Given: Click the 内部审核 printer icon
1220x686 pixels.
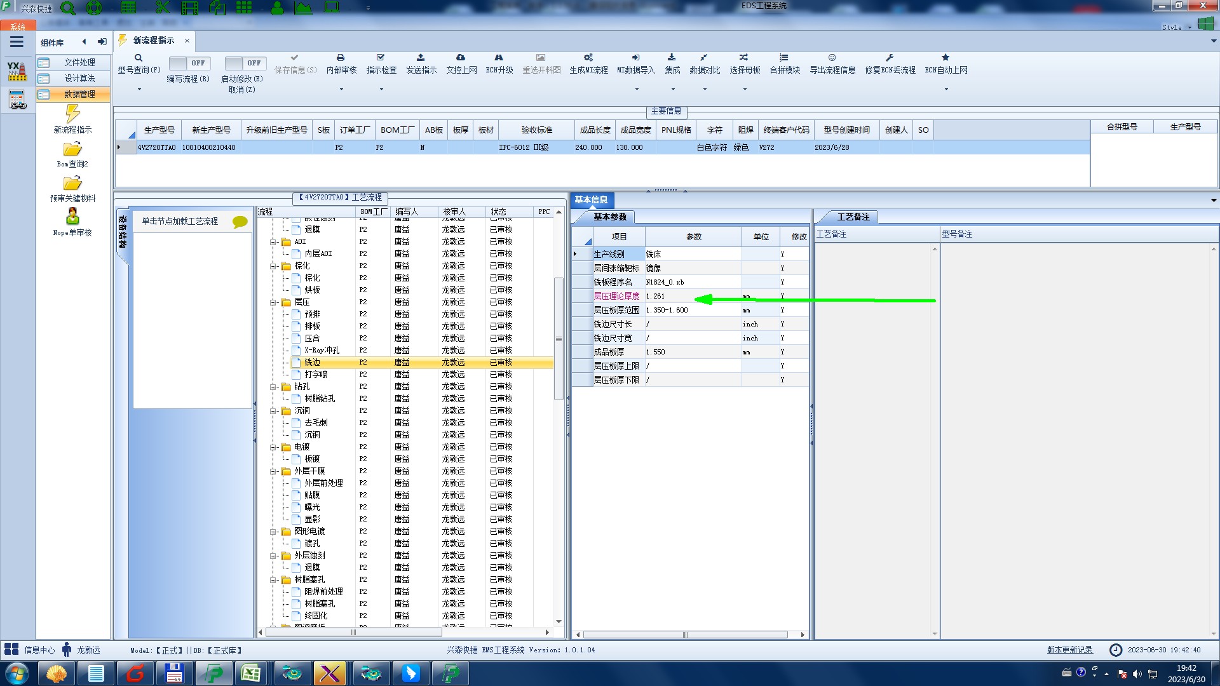Looking at the screenshot, I should pos(341,58).
